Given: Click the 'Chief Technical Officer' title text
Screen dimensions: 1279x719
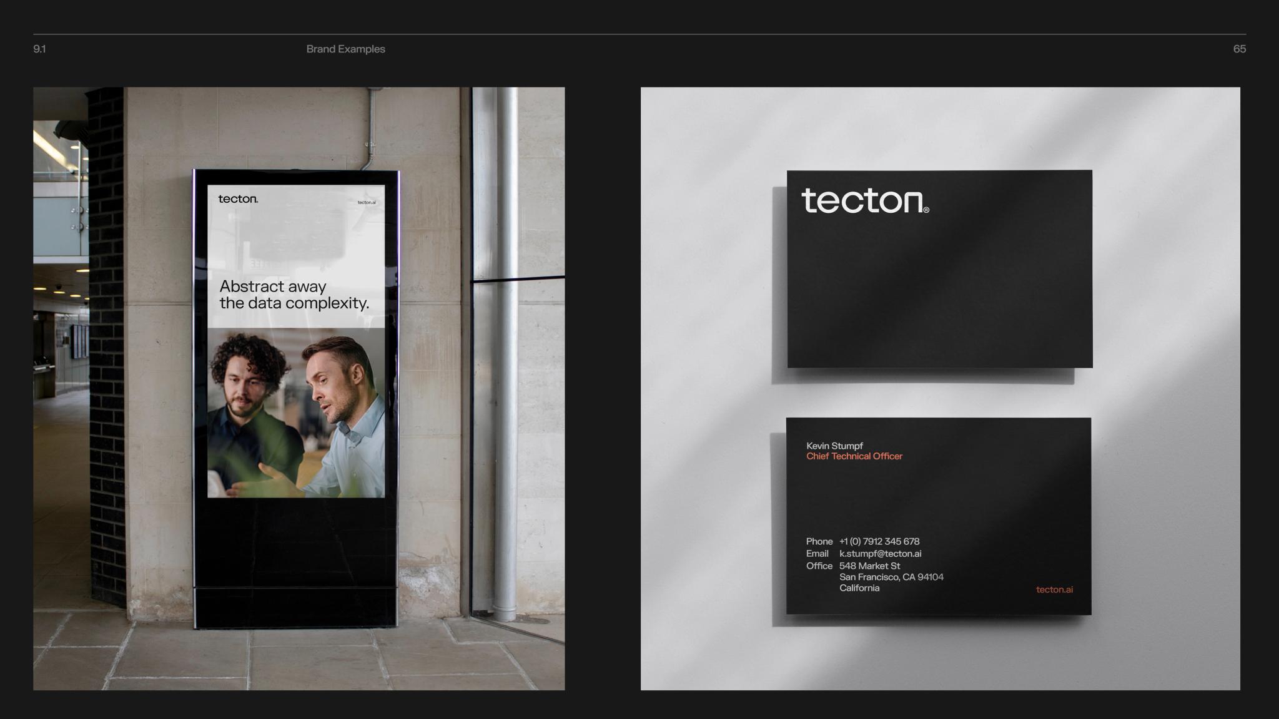Looking at the screenshot, I should point(854,456).
